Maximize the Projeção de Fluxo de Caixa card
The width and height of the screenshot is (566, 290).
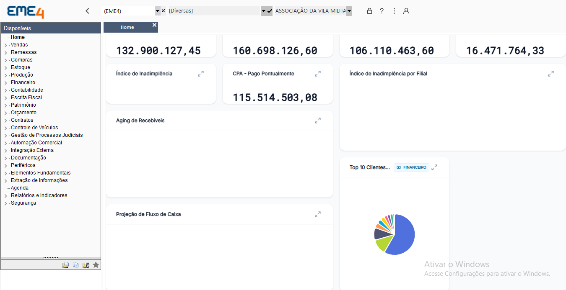(x=318, y=214)
